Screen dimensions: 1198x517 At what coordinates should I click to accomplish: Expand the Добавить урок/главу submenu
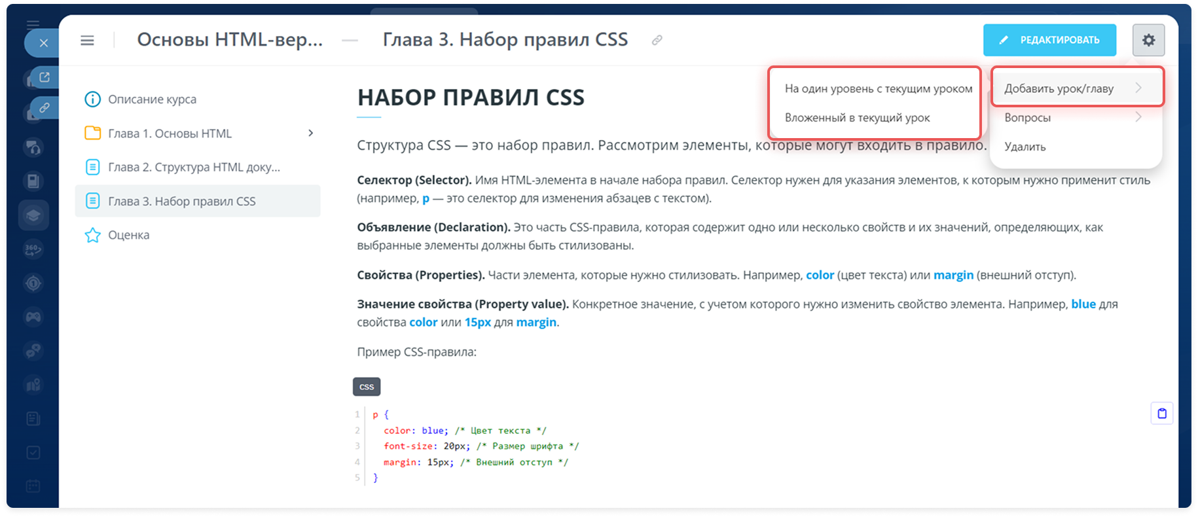pyautogui.click(x=1076, y=88)
